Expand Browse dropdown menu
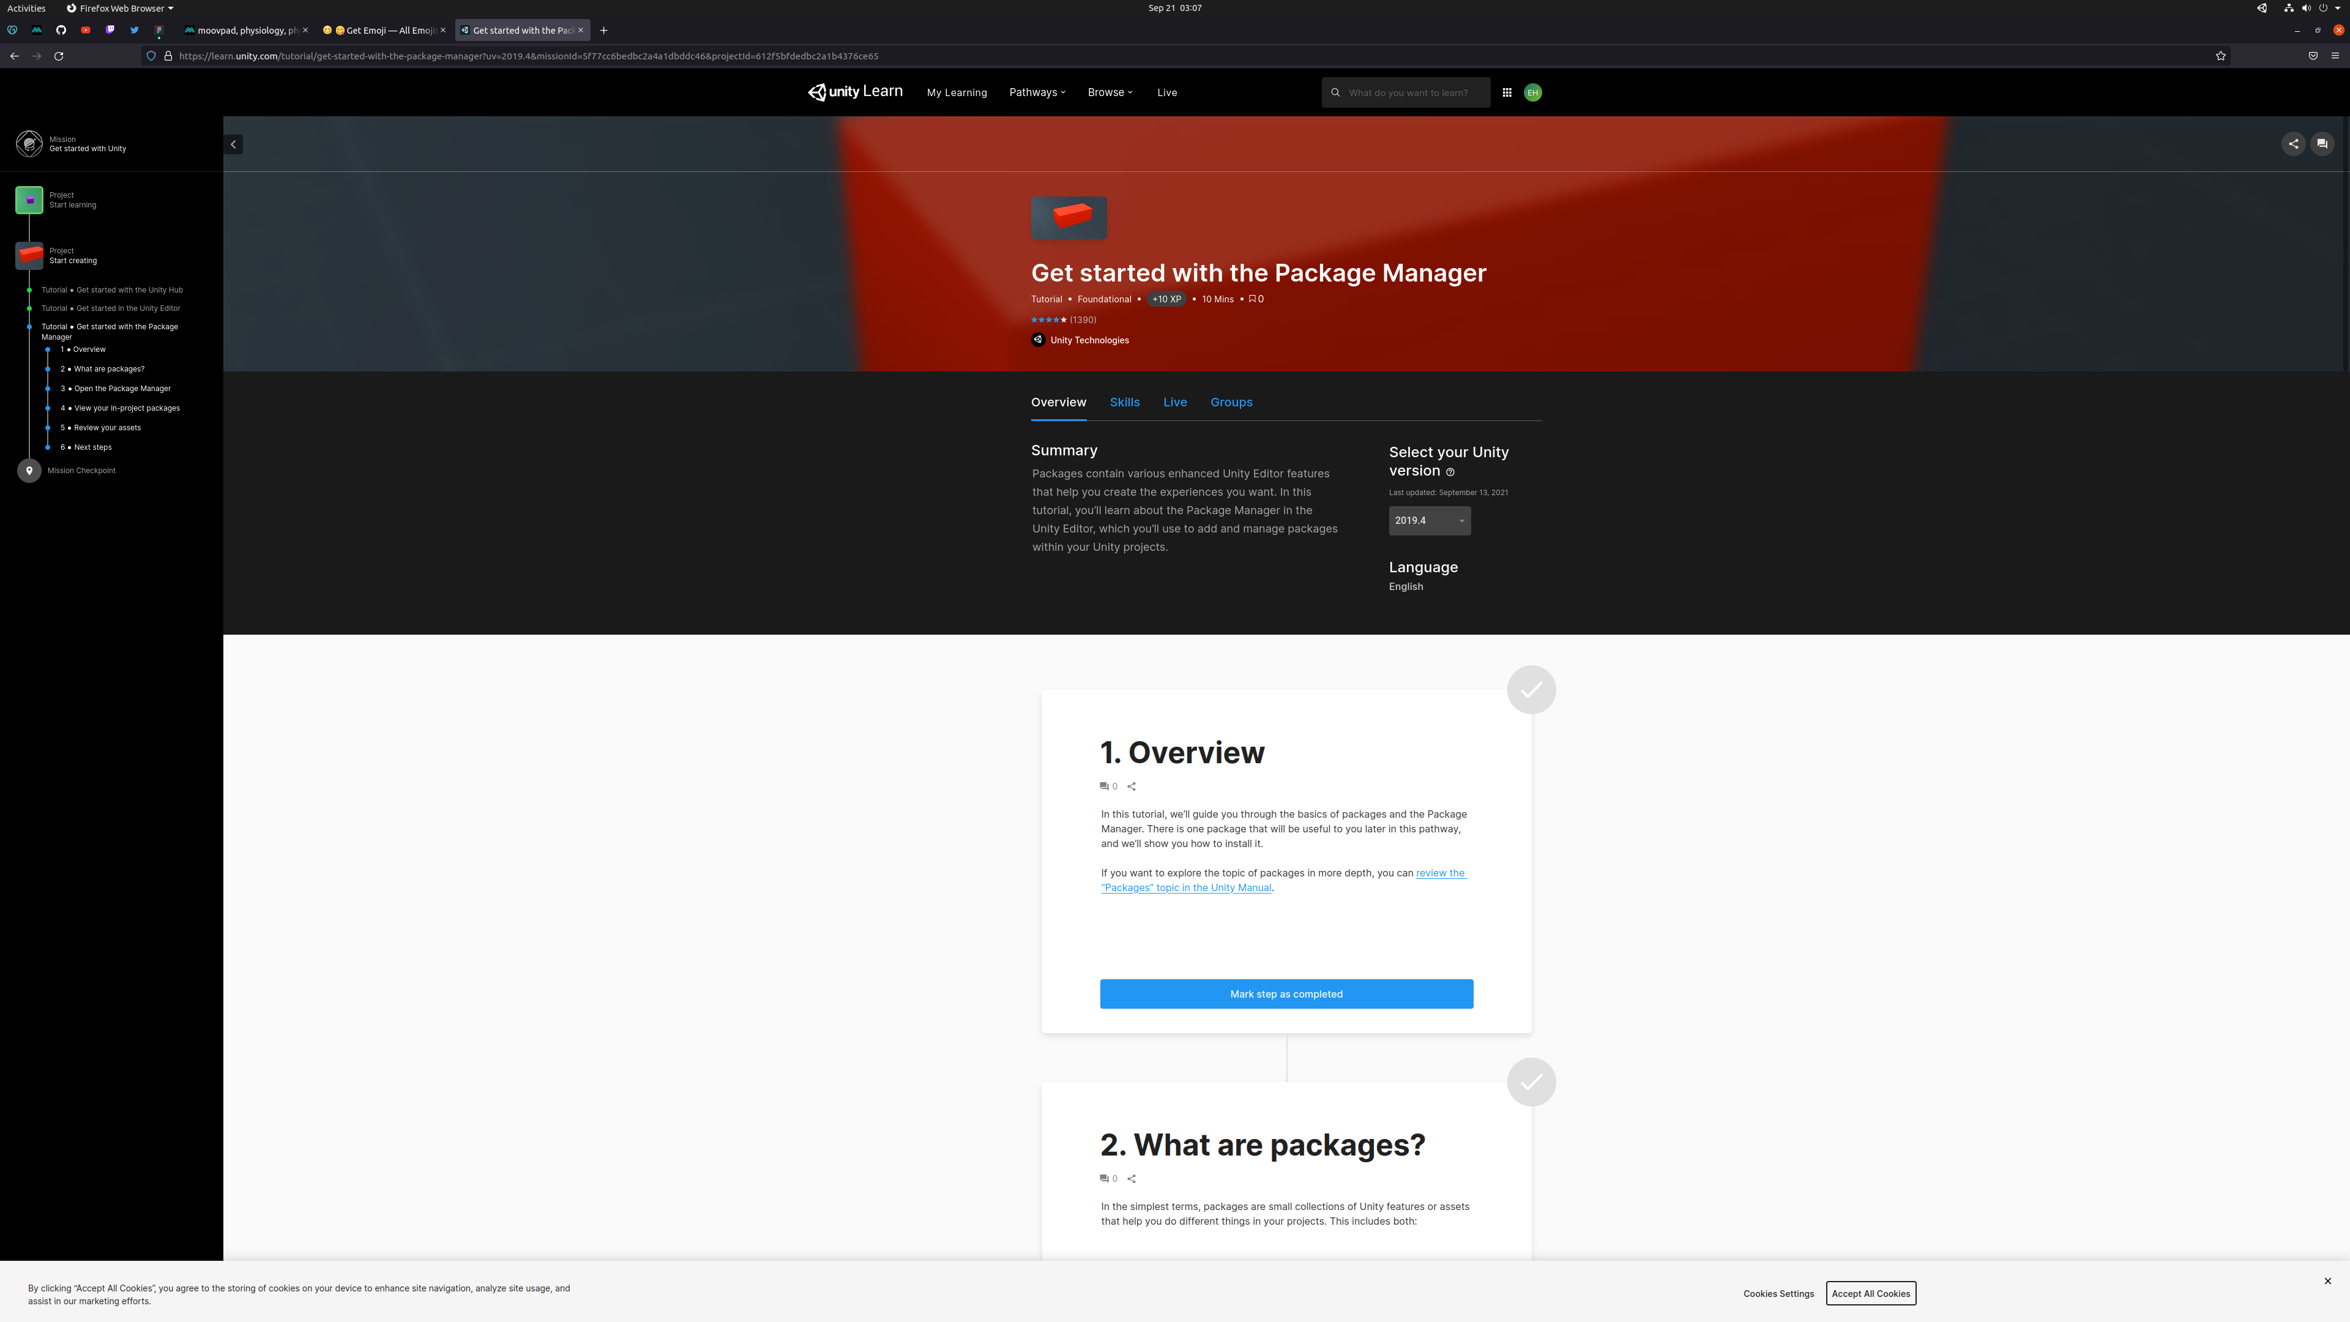2350x1322 pixels. [x=1110, y=92]
